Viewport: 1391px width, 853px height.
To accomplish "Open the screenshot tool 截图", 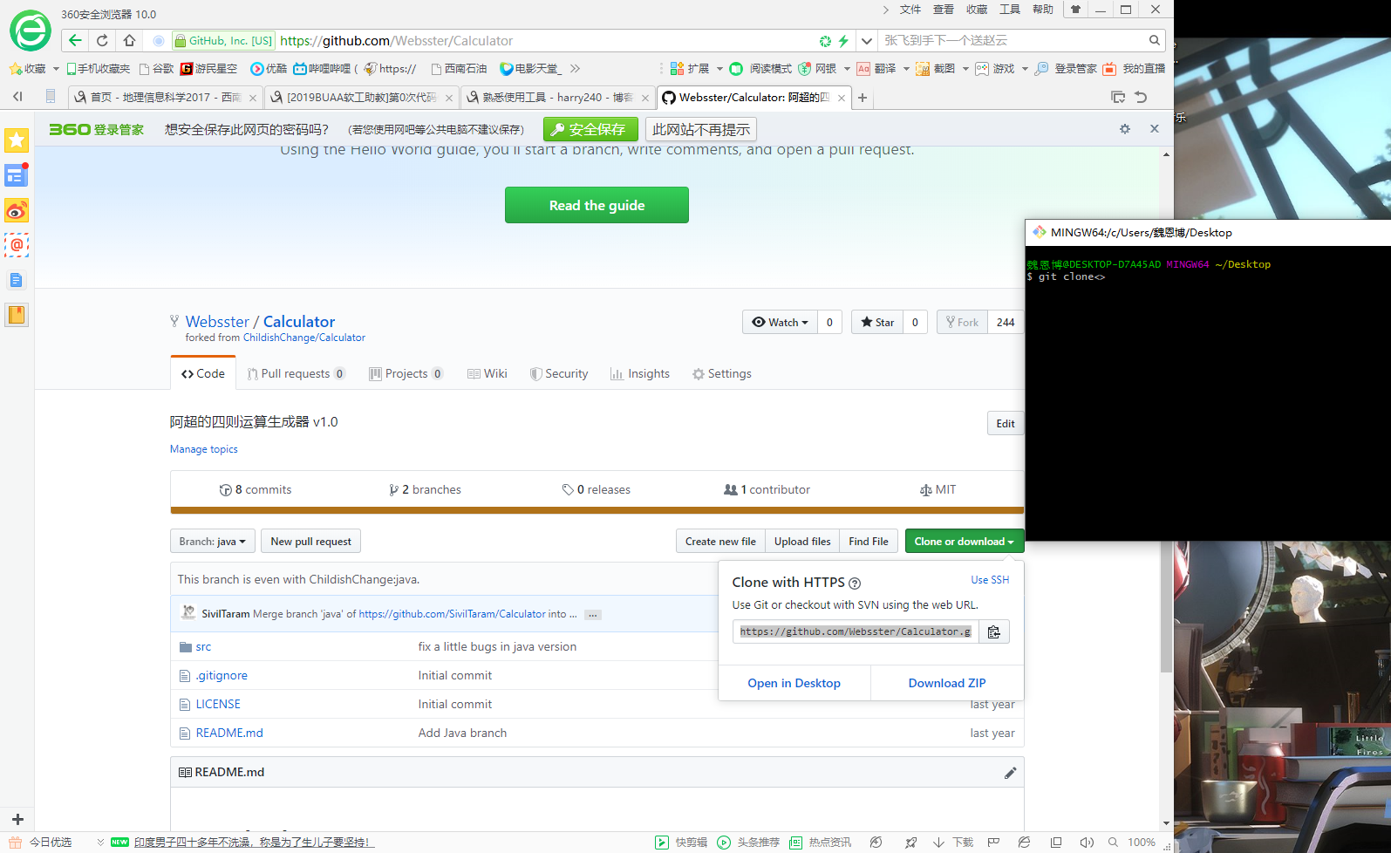I will point(936,68).
